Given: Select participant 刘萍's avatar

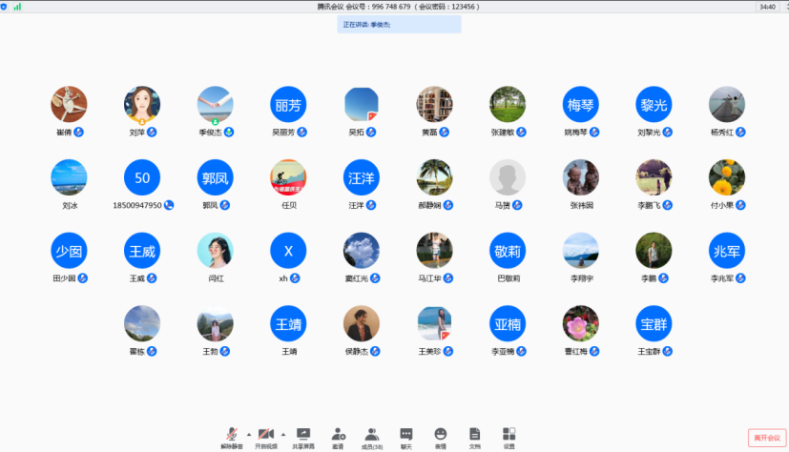Looking at the screenshot, I should coord(142,105).
